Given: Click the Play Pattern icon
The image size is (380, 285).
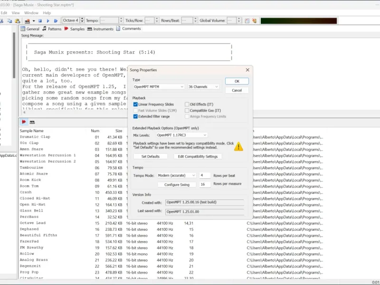Looking at the screenshot, I should pyautogui.click(x=56, y=21).
